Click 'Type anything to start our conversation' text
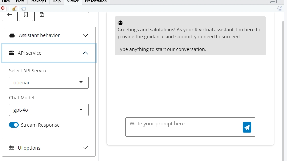This screenshot has width=287, height=161. click(x=162, y=49)
